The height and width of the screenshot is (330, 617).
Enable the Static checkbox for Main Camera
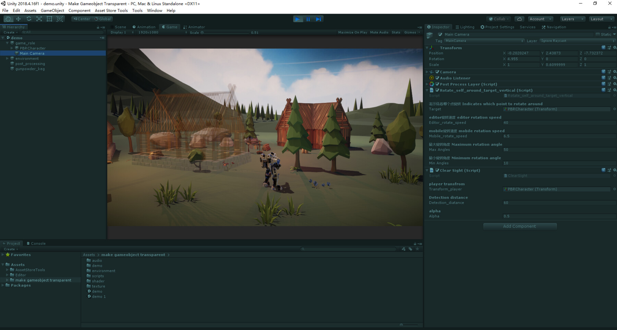click(x=597, y=34)
